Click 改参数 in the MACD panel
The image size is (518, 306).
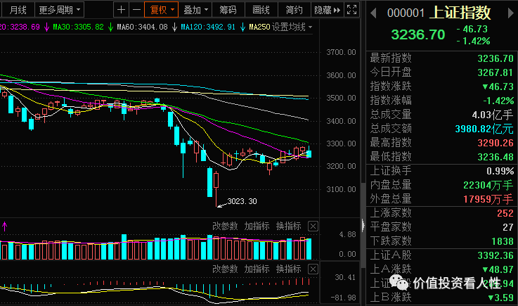[x=225, y=269]
